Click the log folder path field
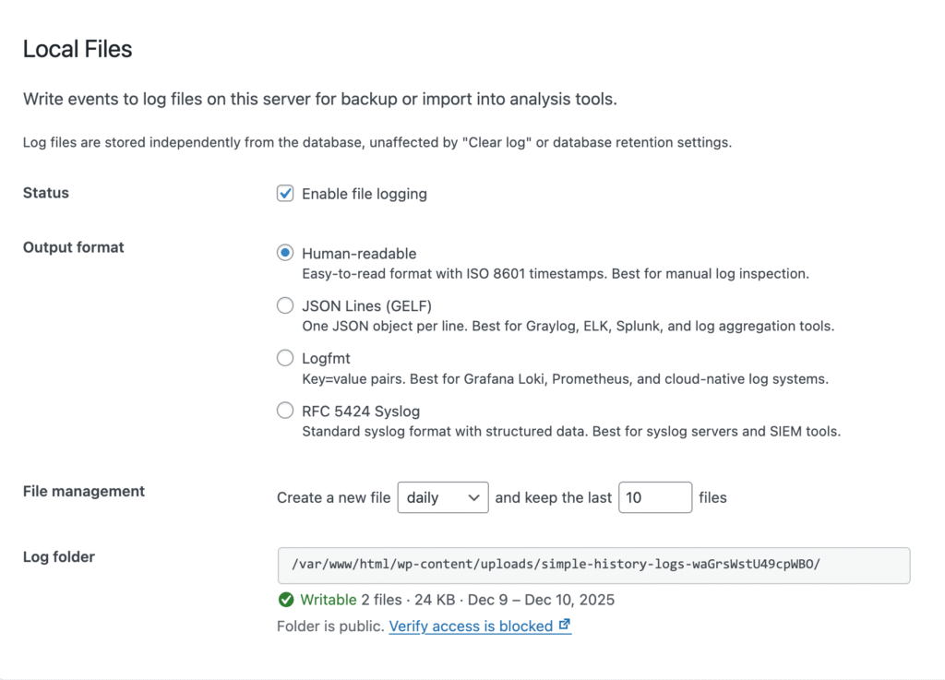Viewport: 945px width, 680px height. coord(593,565)
